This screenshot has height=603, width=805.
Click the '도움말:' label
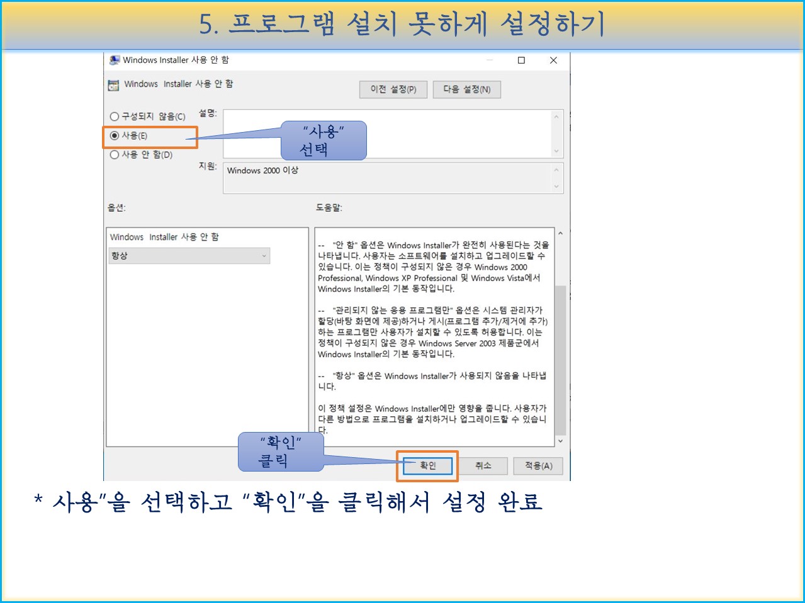[x=329, y=207]
